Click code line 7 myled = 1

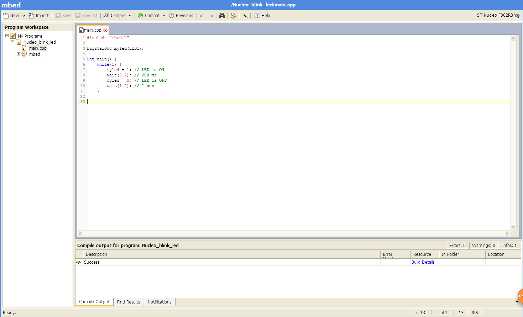click(x=135, y=70)
